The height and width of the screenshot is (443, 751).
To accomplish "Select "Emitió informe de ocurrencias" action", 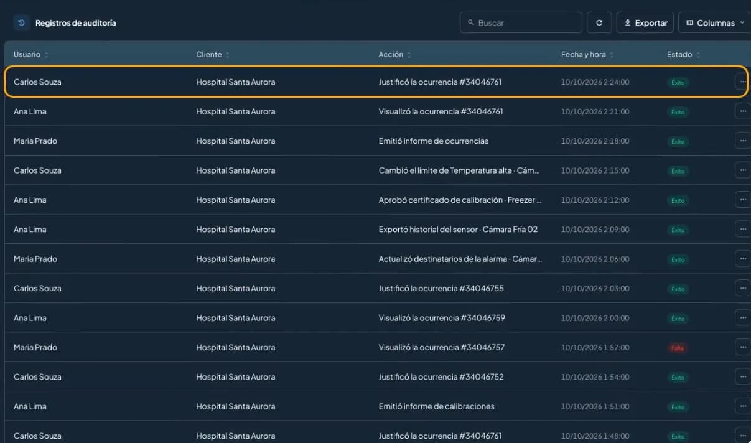I will pos(434,141).
